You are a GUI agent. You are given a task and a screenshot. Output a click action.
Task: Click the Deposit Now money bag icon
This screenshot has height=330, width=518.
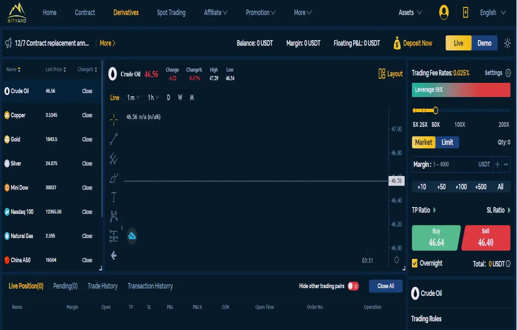click(x=397, y=43)
